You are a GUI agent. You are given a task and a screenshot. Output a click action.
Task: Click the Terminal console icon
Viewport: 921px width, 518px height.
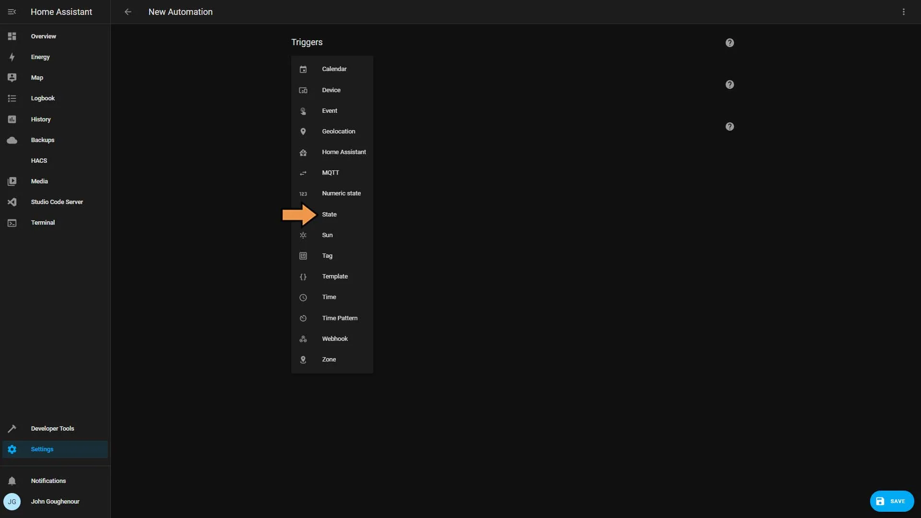point(12,223)
